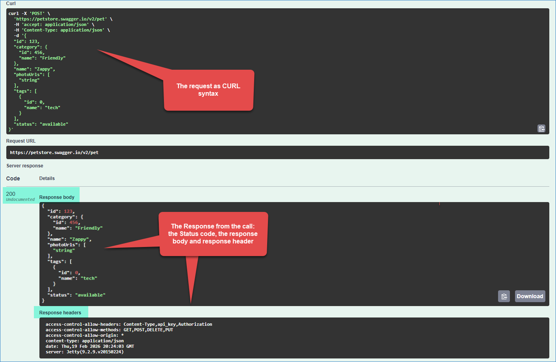This screenshot has width=556, height=362.
Task: Select the Response body heading
Action: click(57, 197)
